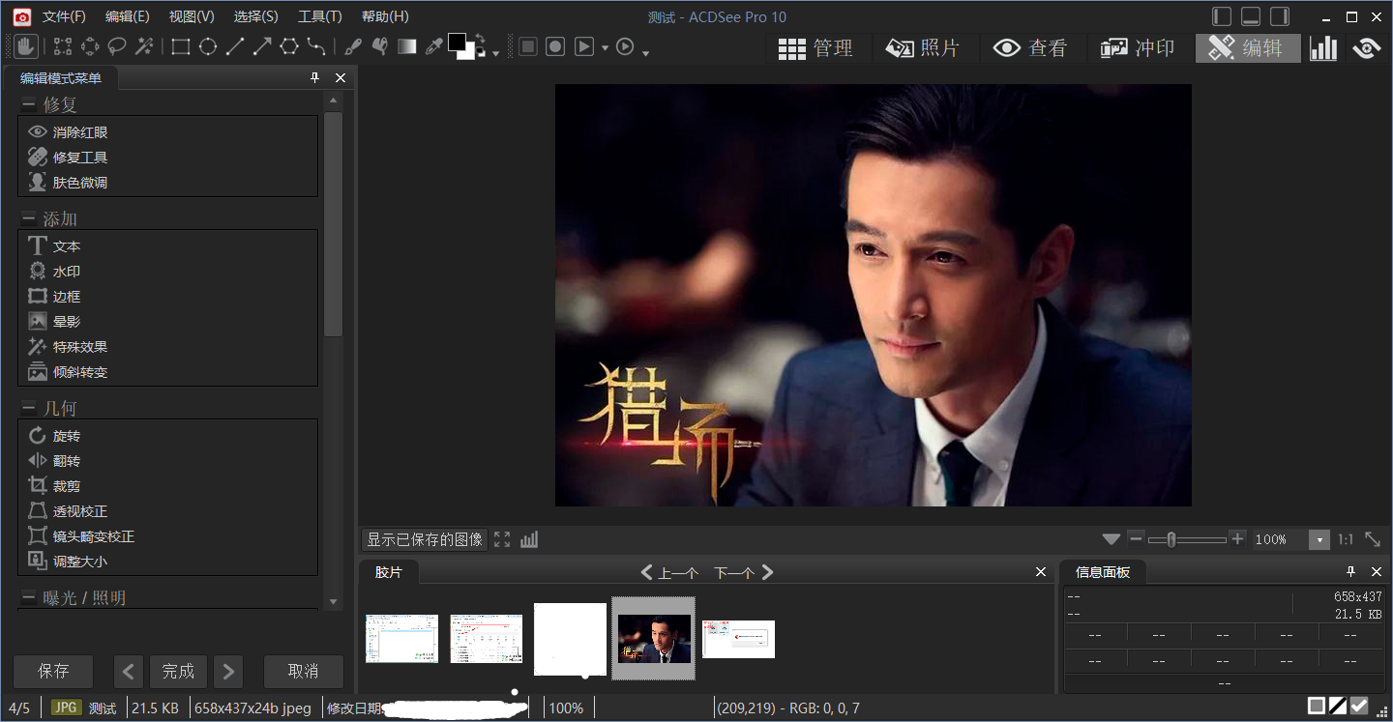The width and height of the screenshot is (1393, 722).
Task: Click the play action button
Action: (x=583, y=46)
